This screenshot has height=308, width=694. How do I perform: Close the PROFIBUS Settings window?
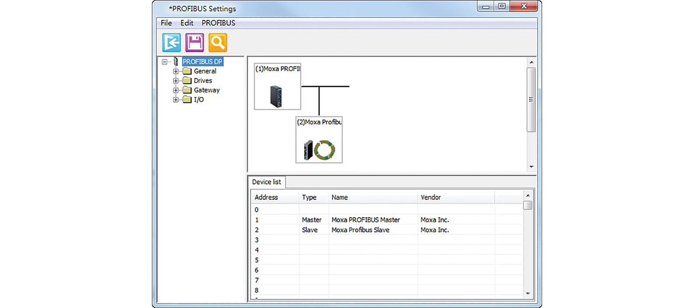tap(524, 7)
